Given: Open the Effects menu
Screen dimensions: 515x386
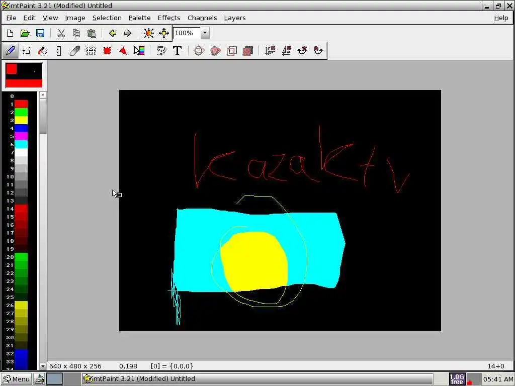Looking at the screenshot, I should pos(169,18).
